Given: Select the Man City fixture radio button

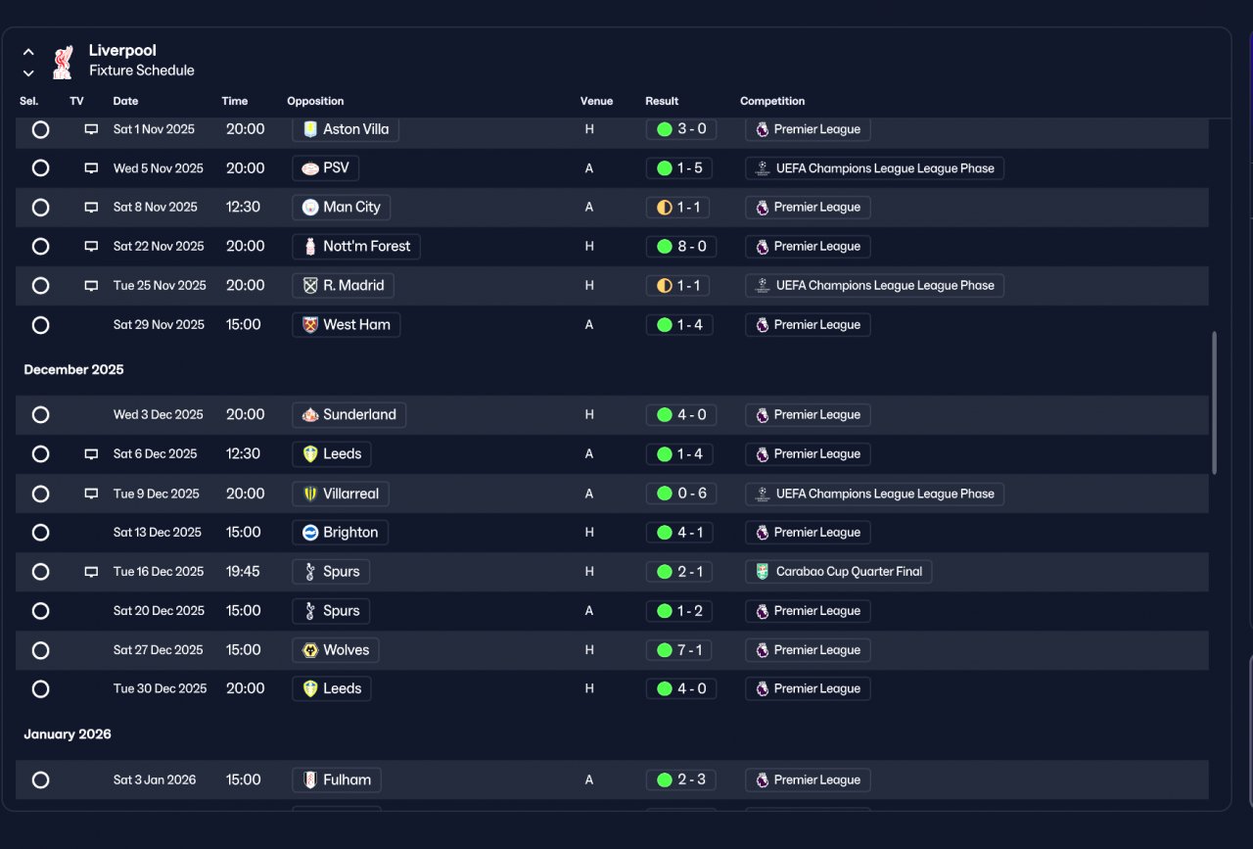Looking at the screenshot, I should [x=40, y=208].
